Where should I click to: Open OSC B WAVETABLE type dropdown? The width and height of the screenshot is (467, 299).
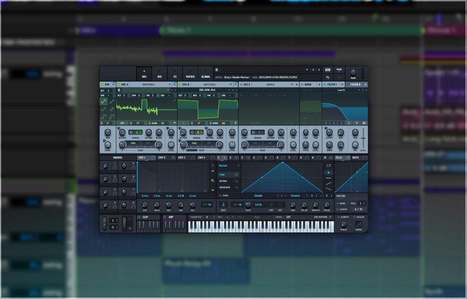tap(213, 85)
